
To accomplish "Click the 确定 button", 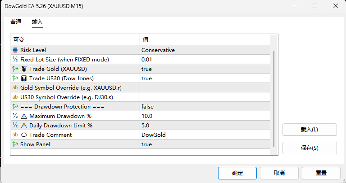I will (237, 173).
